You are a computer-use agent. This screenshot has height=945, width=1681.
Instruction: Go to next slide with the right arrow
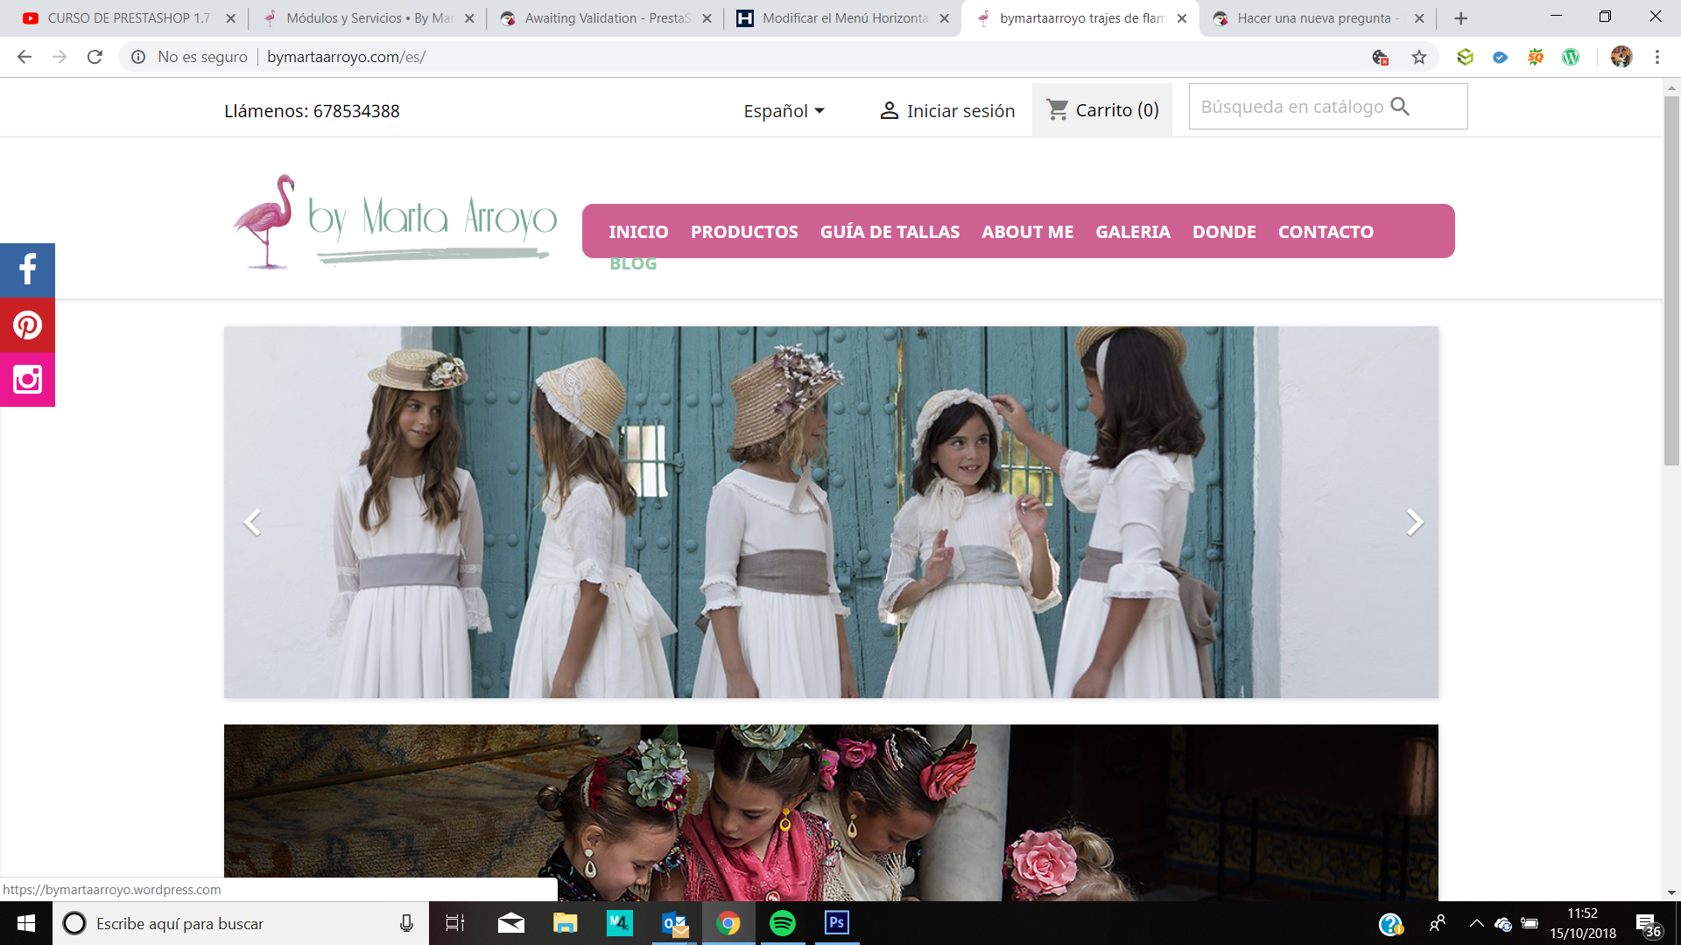[1414, 522]
